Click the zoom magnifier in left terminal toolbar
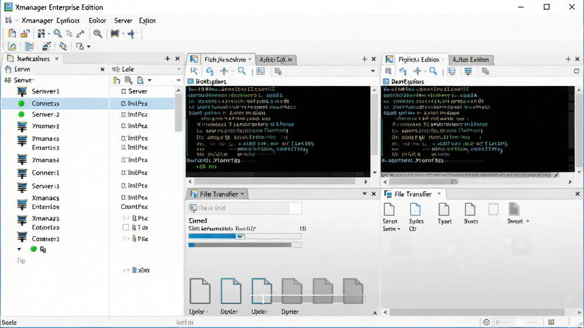This screenshot has width=584, height=328. coord(242,71)
